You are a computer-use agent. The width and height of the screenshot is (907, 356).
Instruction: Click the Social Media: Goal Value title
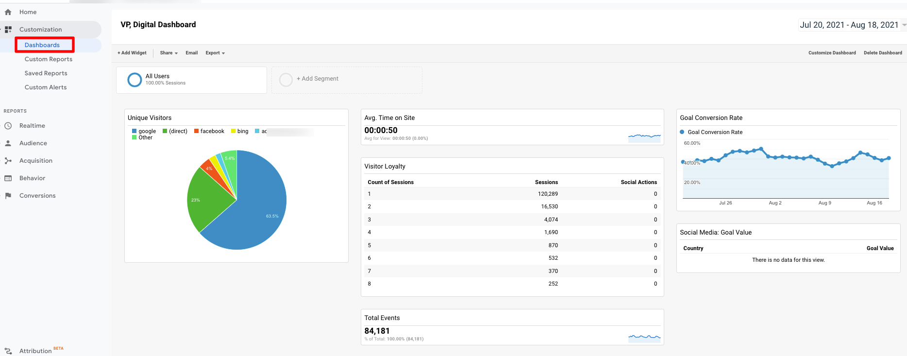[716, 233]
